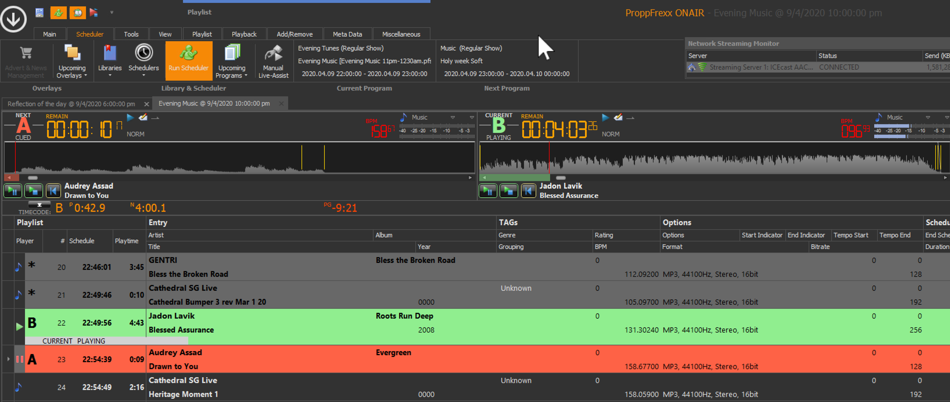
Task: Open the Music output dropdown on deck B
Action: click(x=928, y=117)
